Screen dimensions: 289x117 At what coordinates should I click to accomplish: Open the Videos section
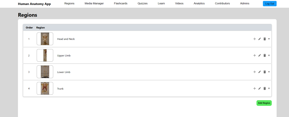click(x=179, y=4)
